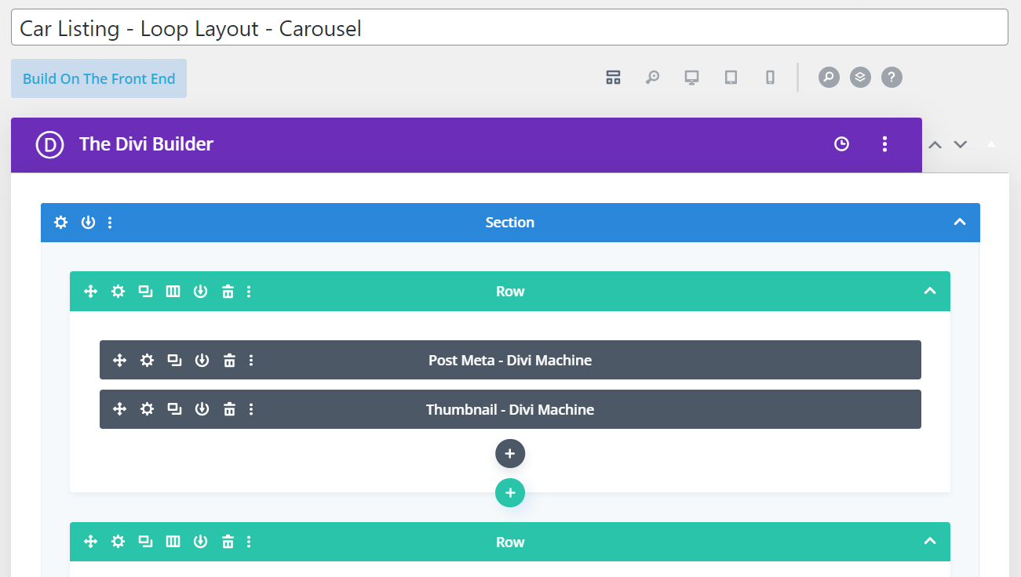Open Divi Builder help icon

point(892,77)
